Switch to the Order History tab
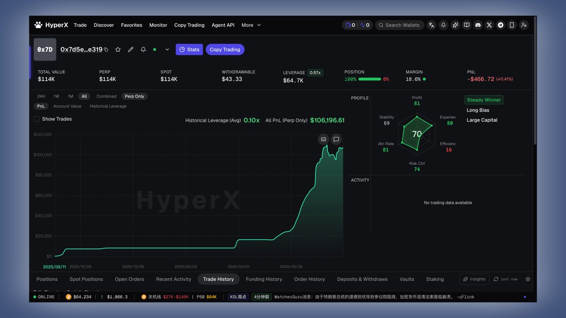The width and height of the screenshot is (566, 318). (309, 279)
